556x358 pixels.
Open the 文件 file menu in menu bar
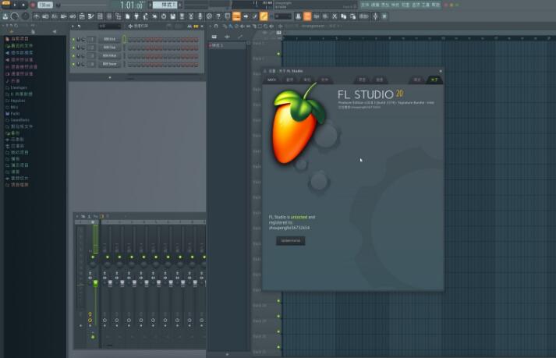365,5
